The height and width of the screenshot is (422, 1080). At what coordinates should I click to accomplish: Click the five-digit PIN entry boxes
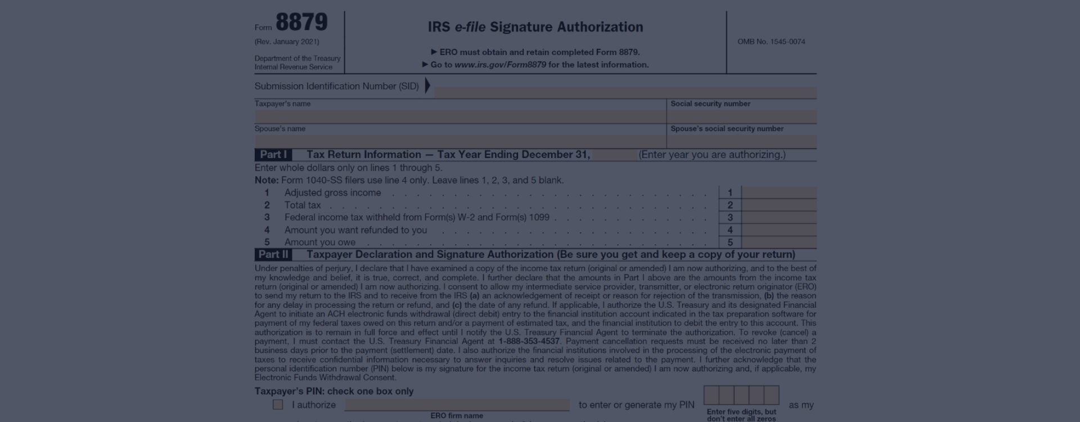[x=741, y=395]
